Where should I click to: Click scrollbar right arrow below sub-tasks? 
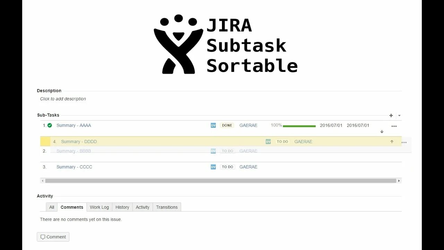[x=399, y=181]
